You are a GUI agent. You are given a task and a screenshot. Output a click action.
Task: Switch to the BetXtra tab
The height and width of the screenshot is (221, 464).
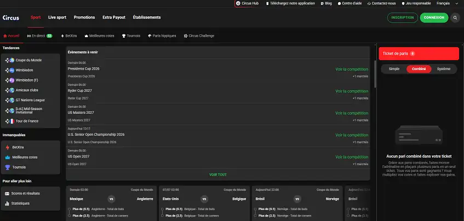[x=68, y=36]
